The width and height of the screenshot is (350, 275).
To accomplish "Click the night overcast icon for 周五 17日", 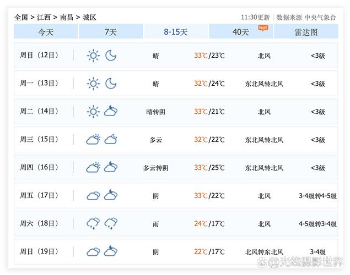I will [111, 195].
